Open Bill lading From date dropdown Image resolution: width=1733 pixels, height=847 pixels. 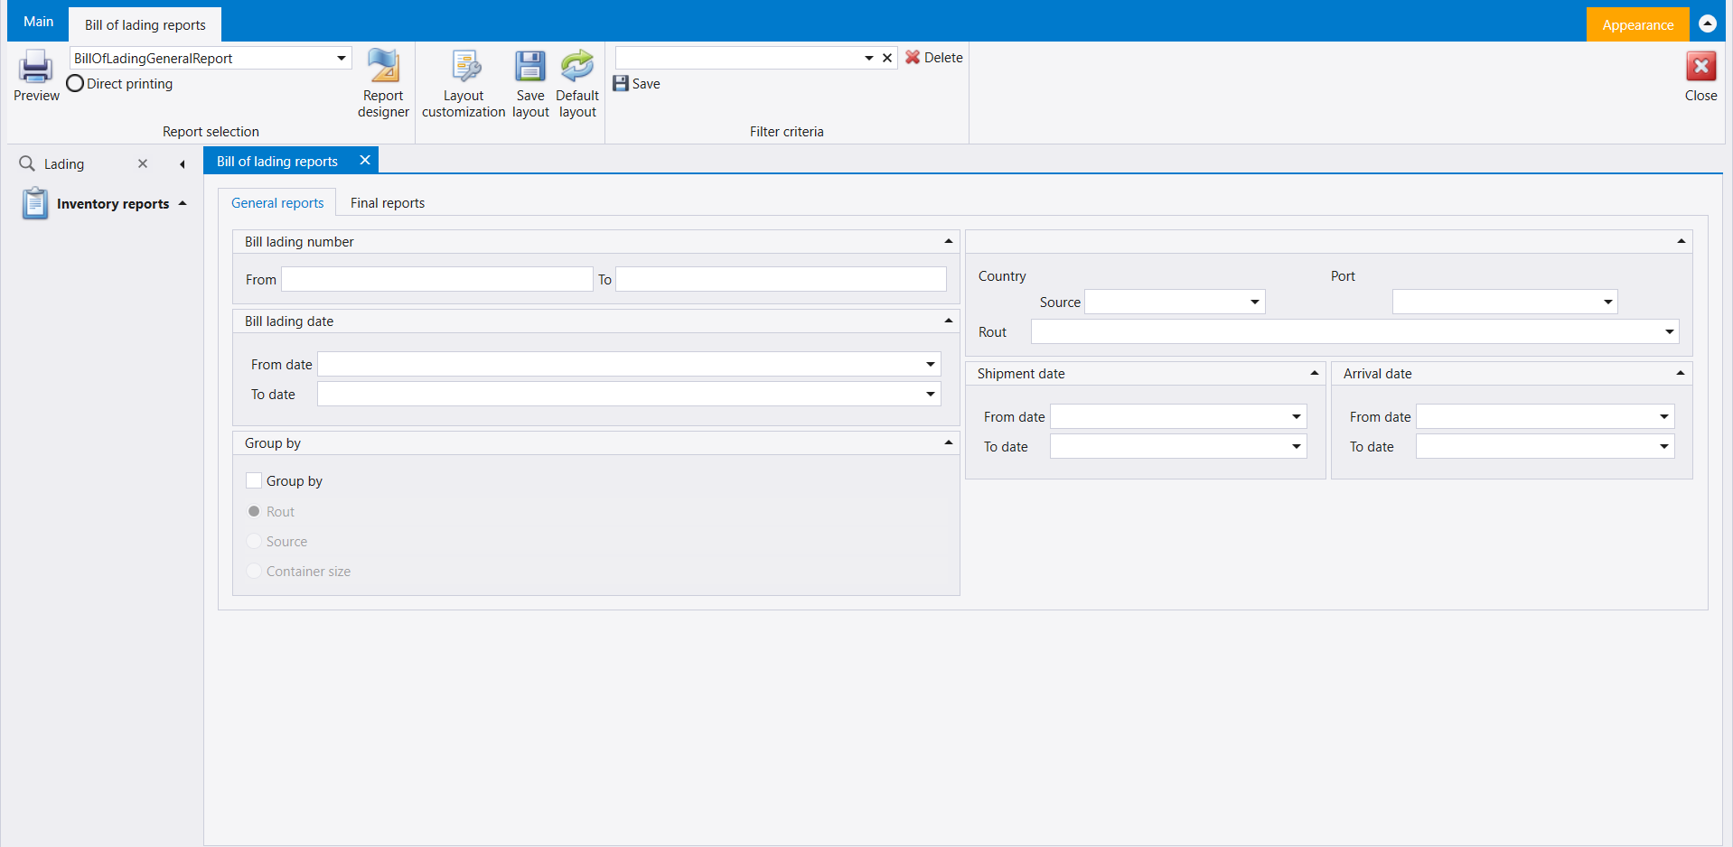(931, 364)
